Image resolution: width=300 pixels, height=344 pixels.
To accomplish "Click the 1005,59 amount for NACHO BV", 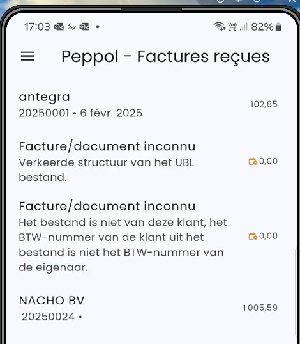I will tap(260, 308).
